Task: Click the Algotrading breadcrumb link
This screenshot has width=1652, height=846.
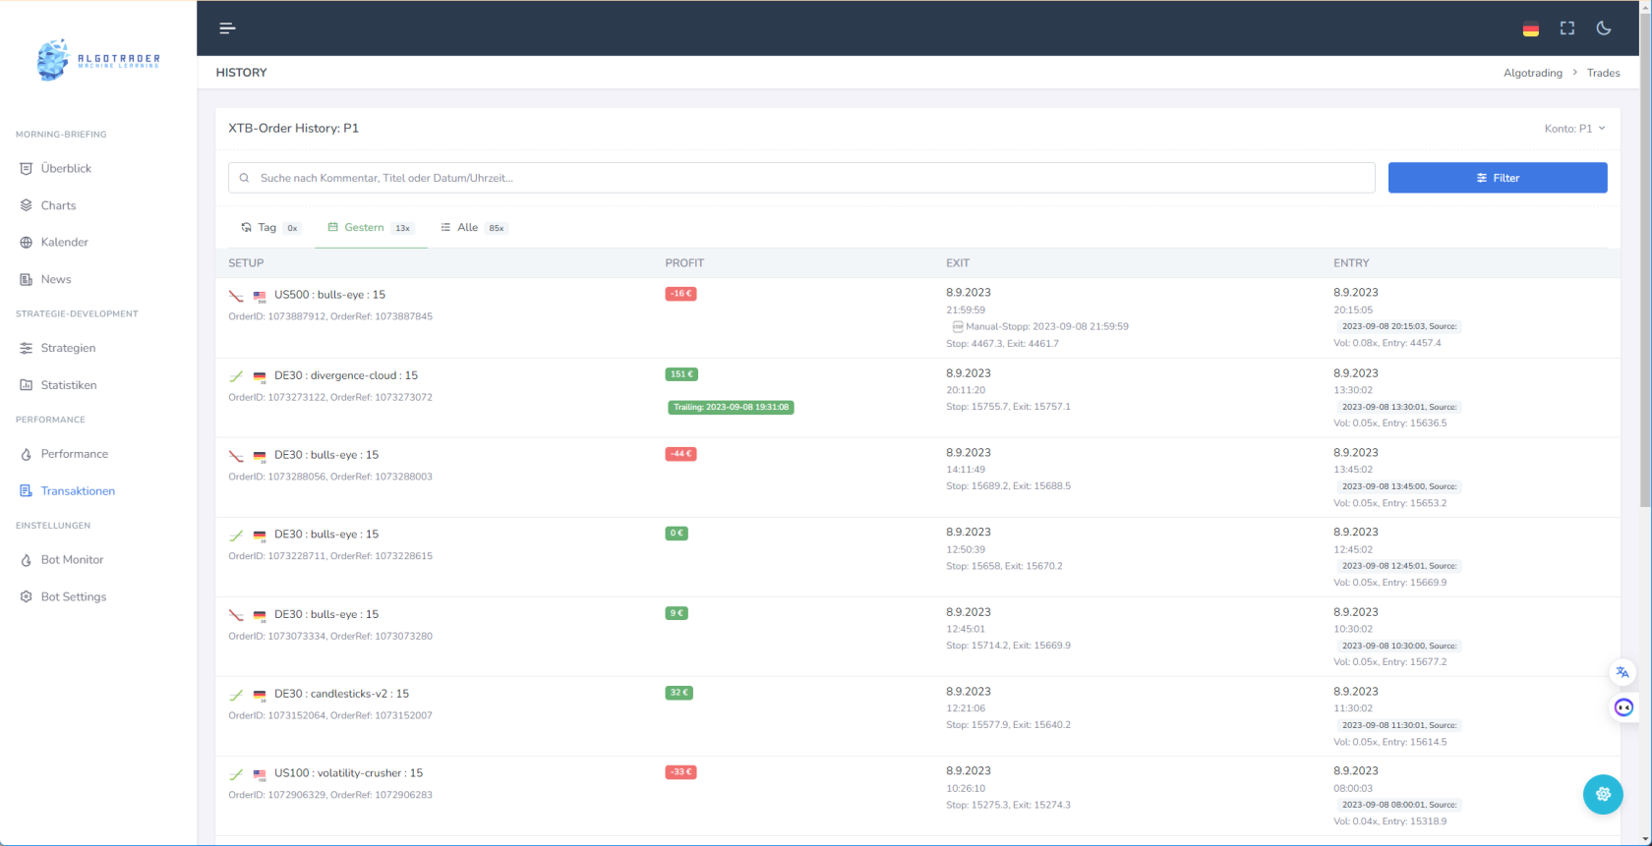Action: point(1533,73)
